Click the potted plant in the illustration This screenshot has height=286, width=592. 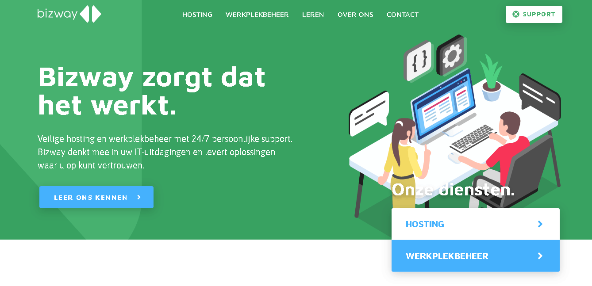coord(492,78)
